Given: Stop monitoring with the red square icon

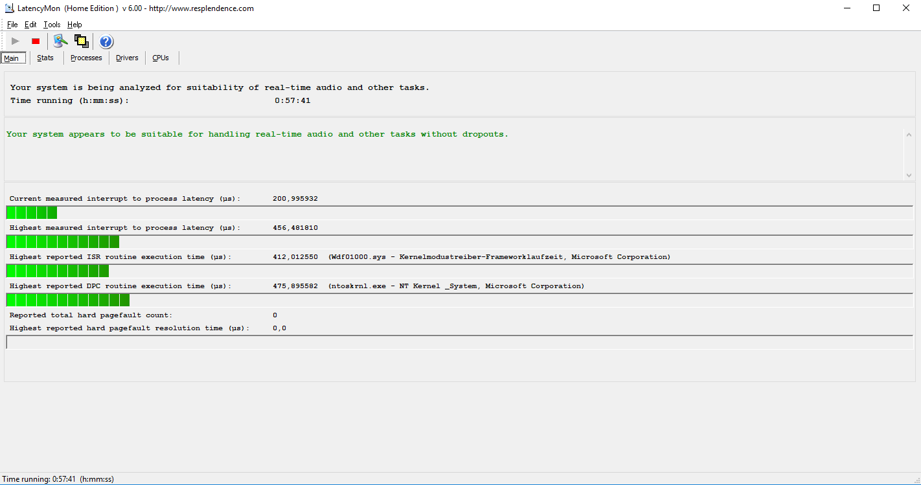Looking at the screenshot, I should (36, 41).
